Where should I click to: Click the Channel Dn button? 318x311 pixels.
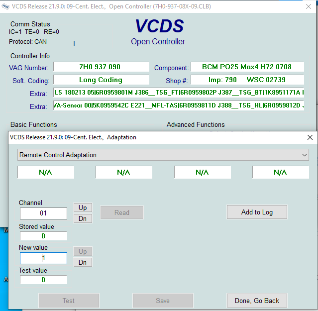(83, 218)
